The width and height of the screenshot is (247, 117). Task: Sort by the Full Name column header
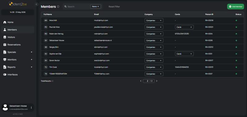pos(48,14)
